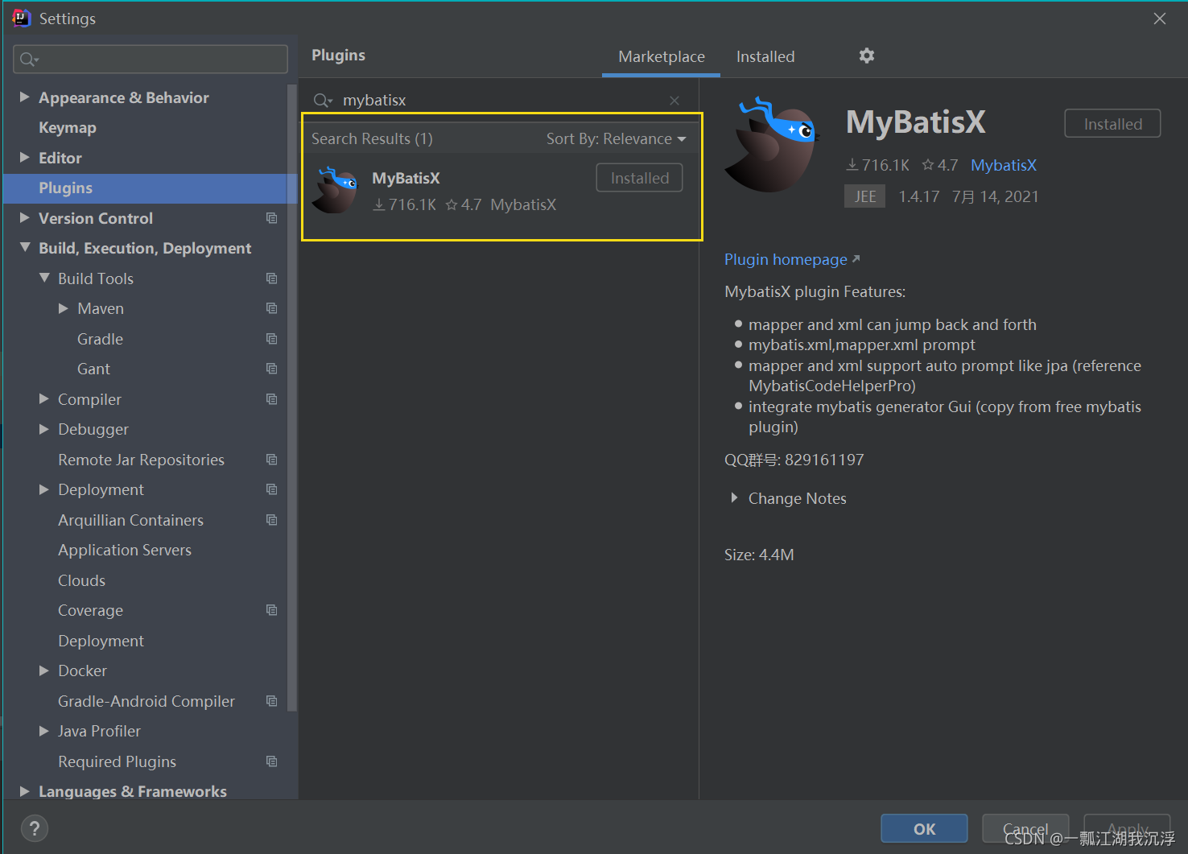Focus the plugin search field with mybatisx
Viewport: 1188px width, 854px height.
point(499,101)
